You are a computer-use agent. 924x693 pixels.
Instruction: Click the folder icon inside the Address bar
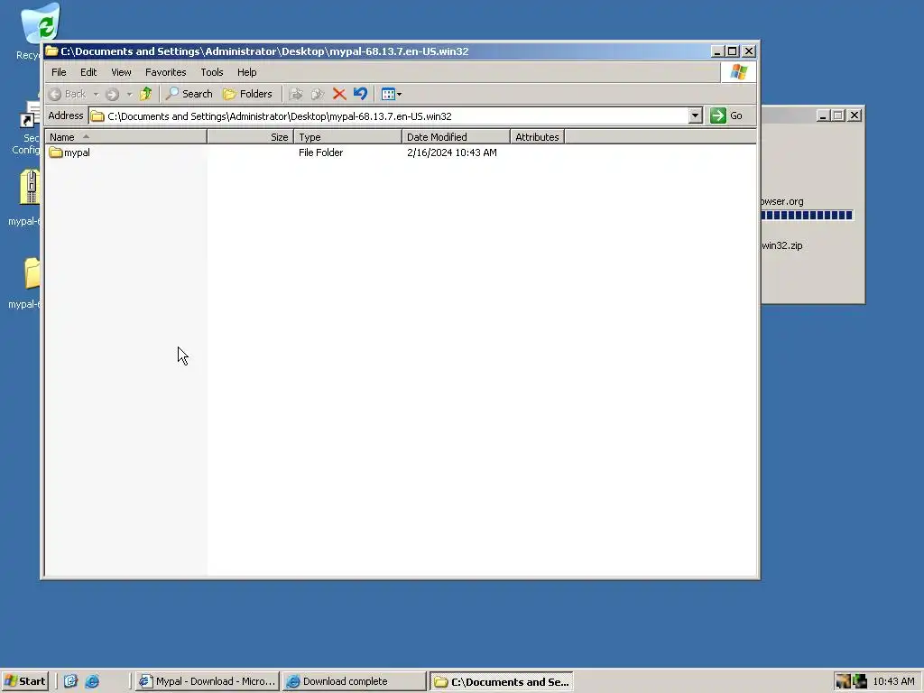97,116
